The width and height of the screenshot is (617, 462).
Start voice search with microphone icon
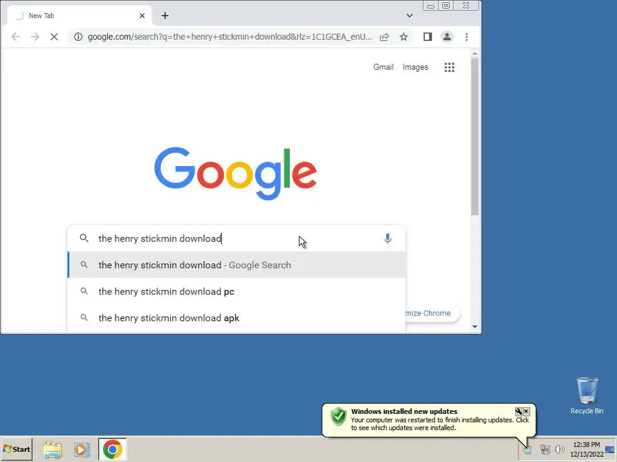pos(387,238)
